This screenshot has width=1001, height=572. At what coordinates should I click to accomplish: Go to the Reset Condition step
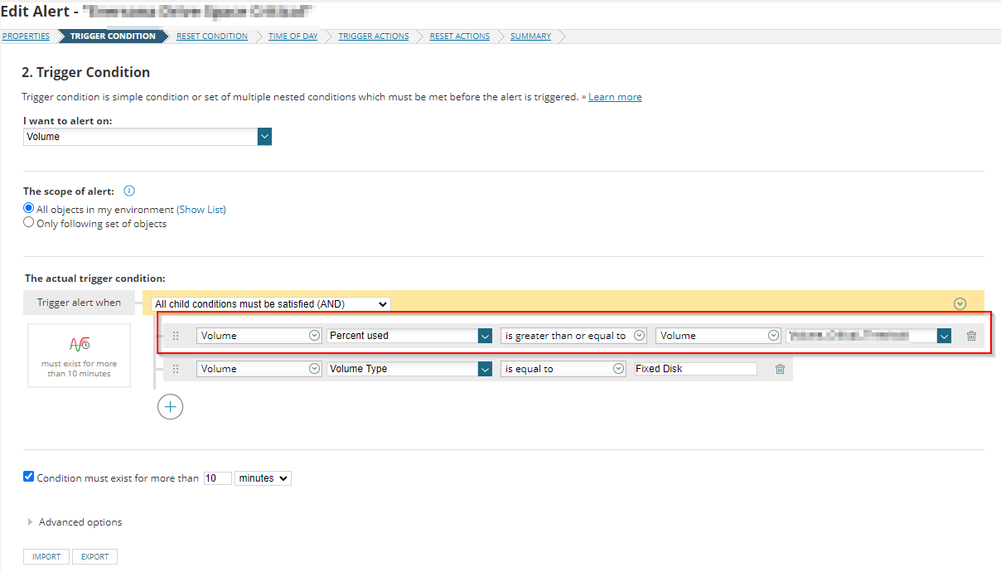212,36
